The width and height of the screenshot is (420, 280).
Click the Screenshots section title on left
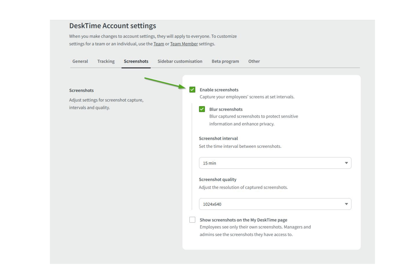(x=81, y=90)
